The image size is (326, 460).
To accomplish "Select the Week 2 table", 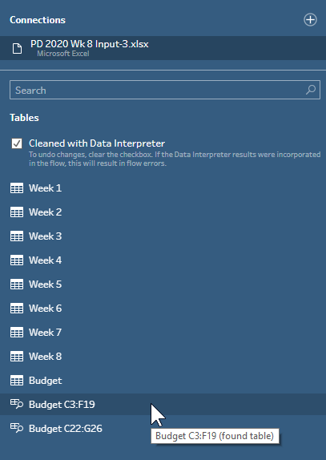I will 163,212.
